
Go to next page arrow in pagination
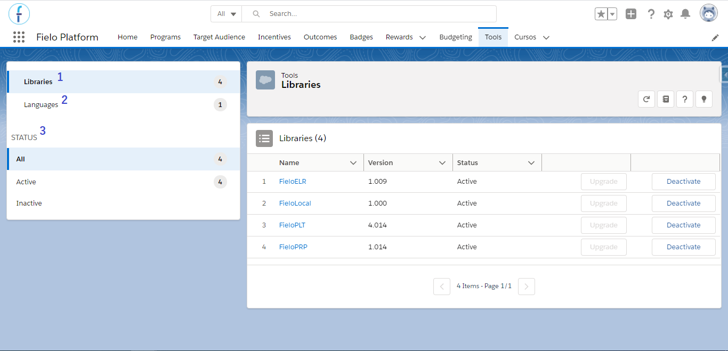(527, 287)
